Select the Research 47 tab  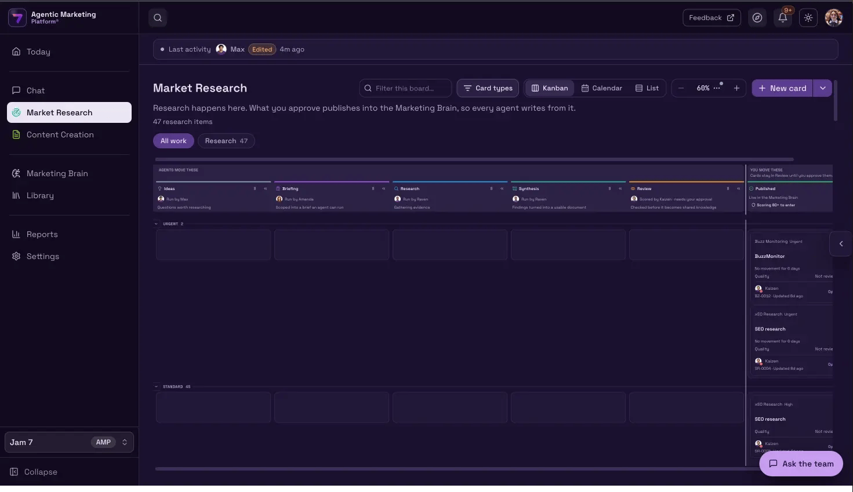pos(226,141)
